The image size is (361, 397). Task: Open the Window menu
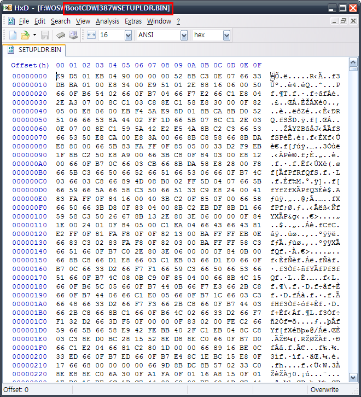point(159,21)
